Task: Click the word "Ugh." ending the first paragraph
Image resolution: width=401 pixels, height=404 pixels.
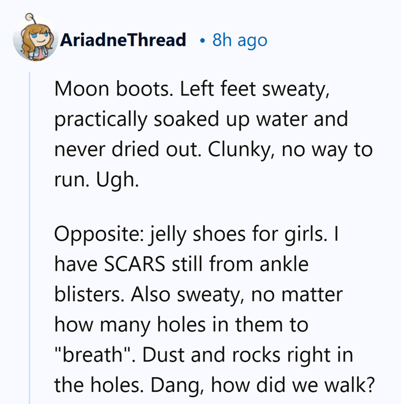Action: point(117,180)
